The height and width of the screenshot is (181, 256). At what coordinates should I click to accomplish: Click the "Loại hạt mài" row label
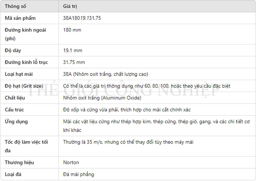(x=19, y=74)
